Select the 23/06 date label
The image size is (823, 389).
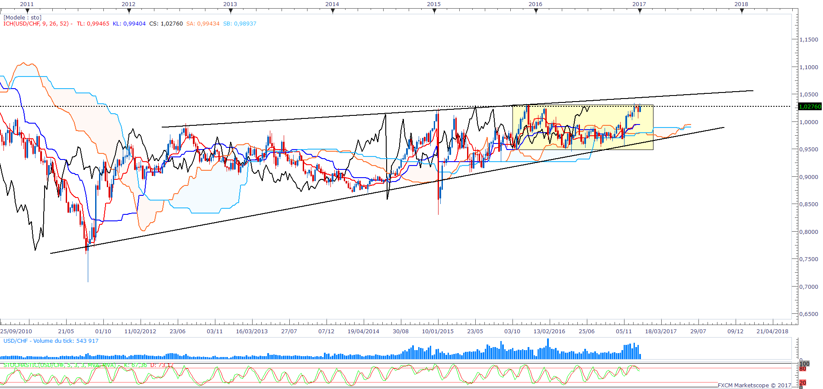[177, 332]
